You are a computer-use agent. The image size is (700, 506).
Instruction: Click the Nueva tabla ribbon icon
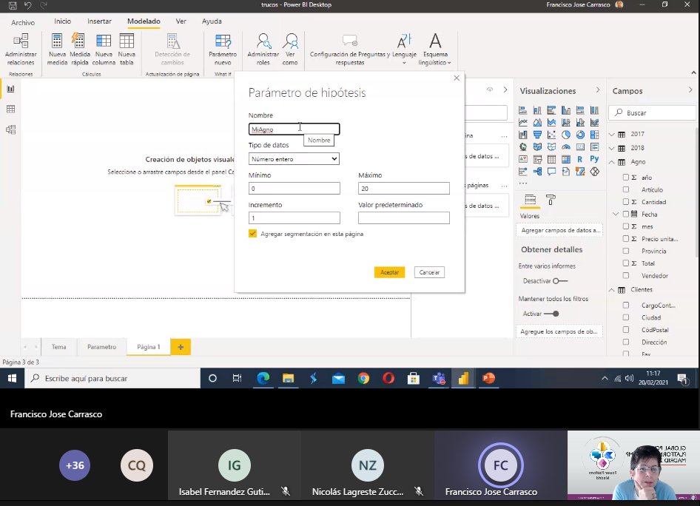pyautogui.click(x=127, y=50)
